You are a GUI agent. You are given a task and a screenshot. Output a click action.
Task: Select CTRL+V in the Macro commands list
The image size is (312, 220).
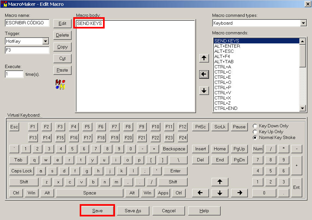pos(223,93)
